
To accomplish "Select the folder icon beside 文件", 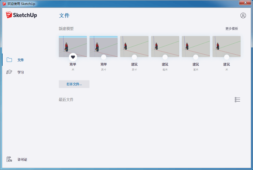I will pyautogui.click(x=9, y=59).
